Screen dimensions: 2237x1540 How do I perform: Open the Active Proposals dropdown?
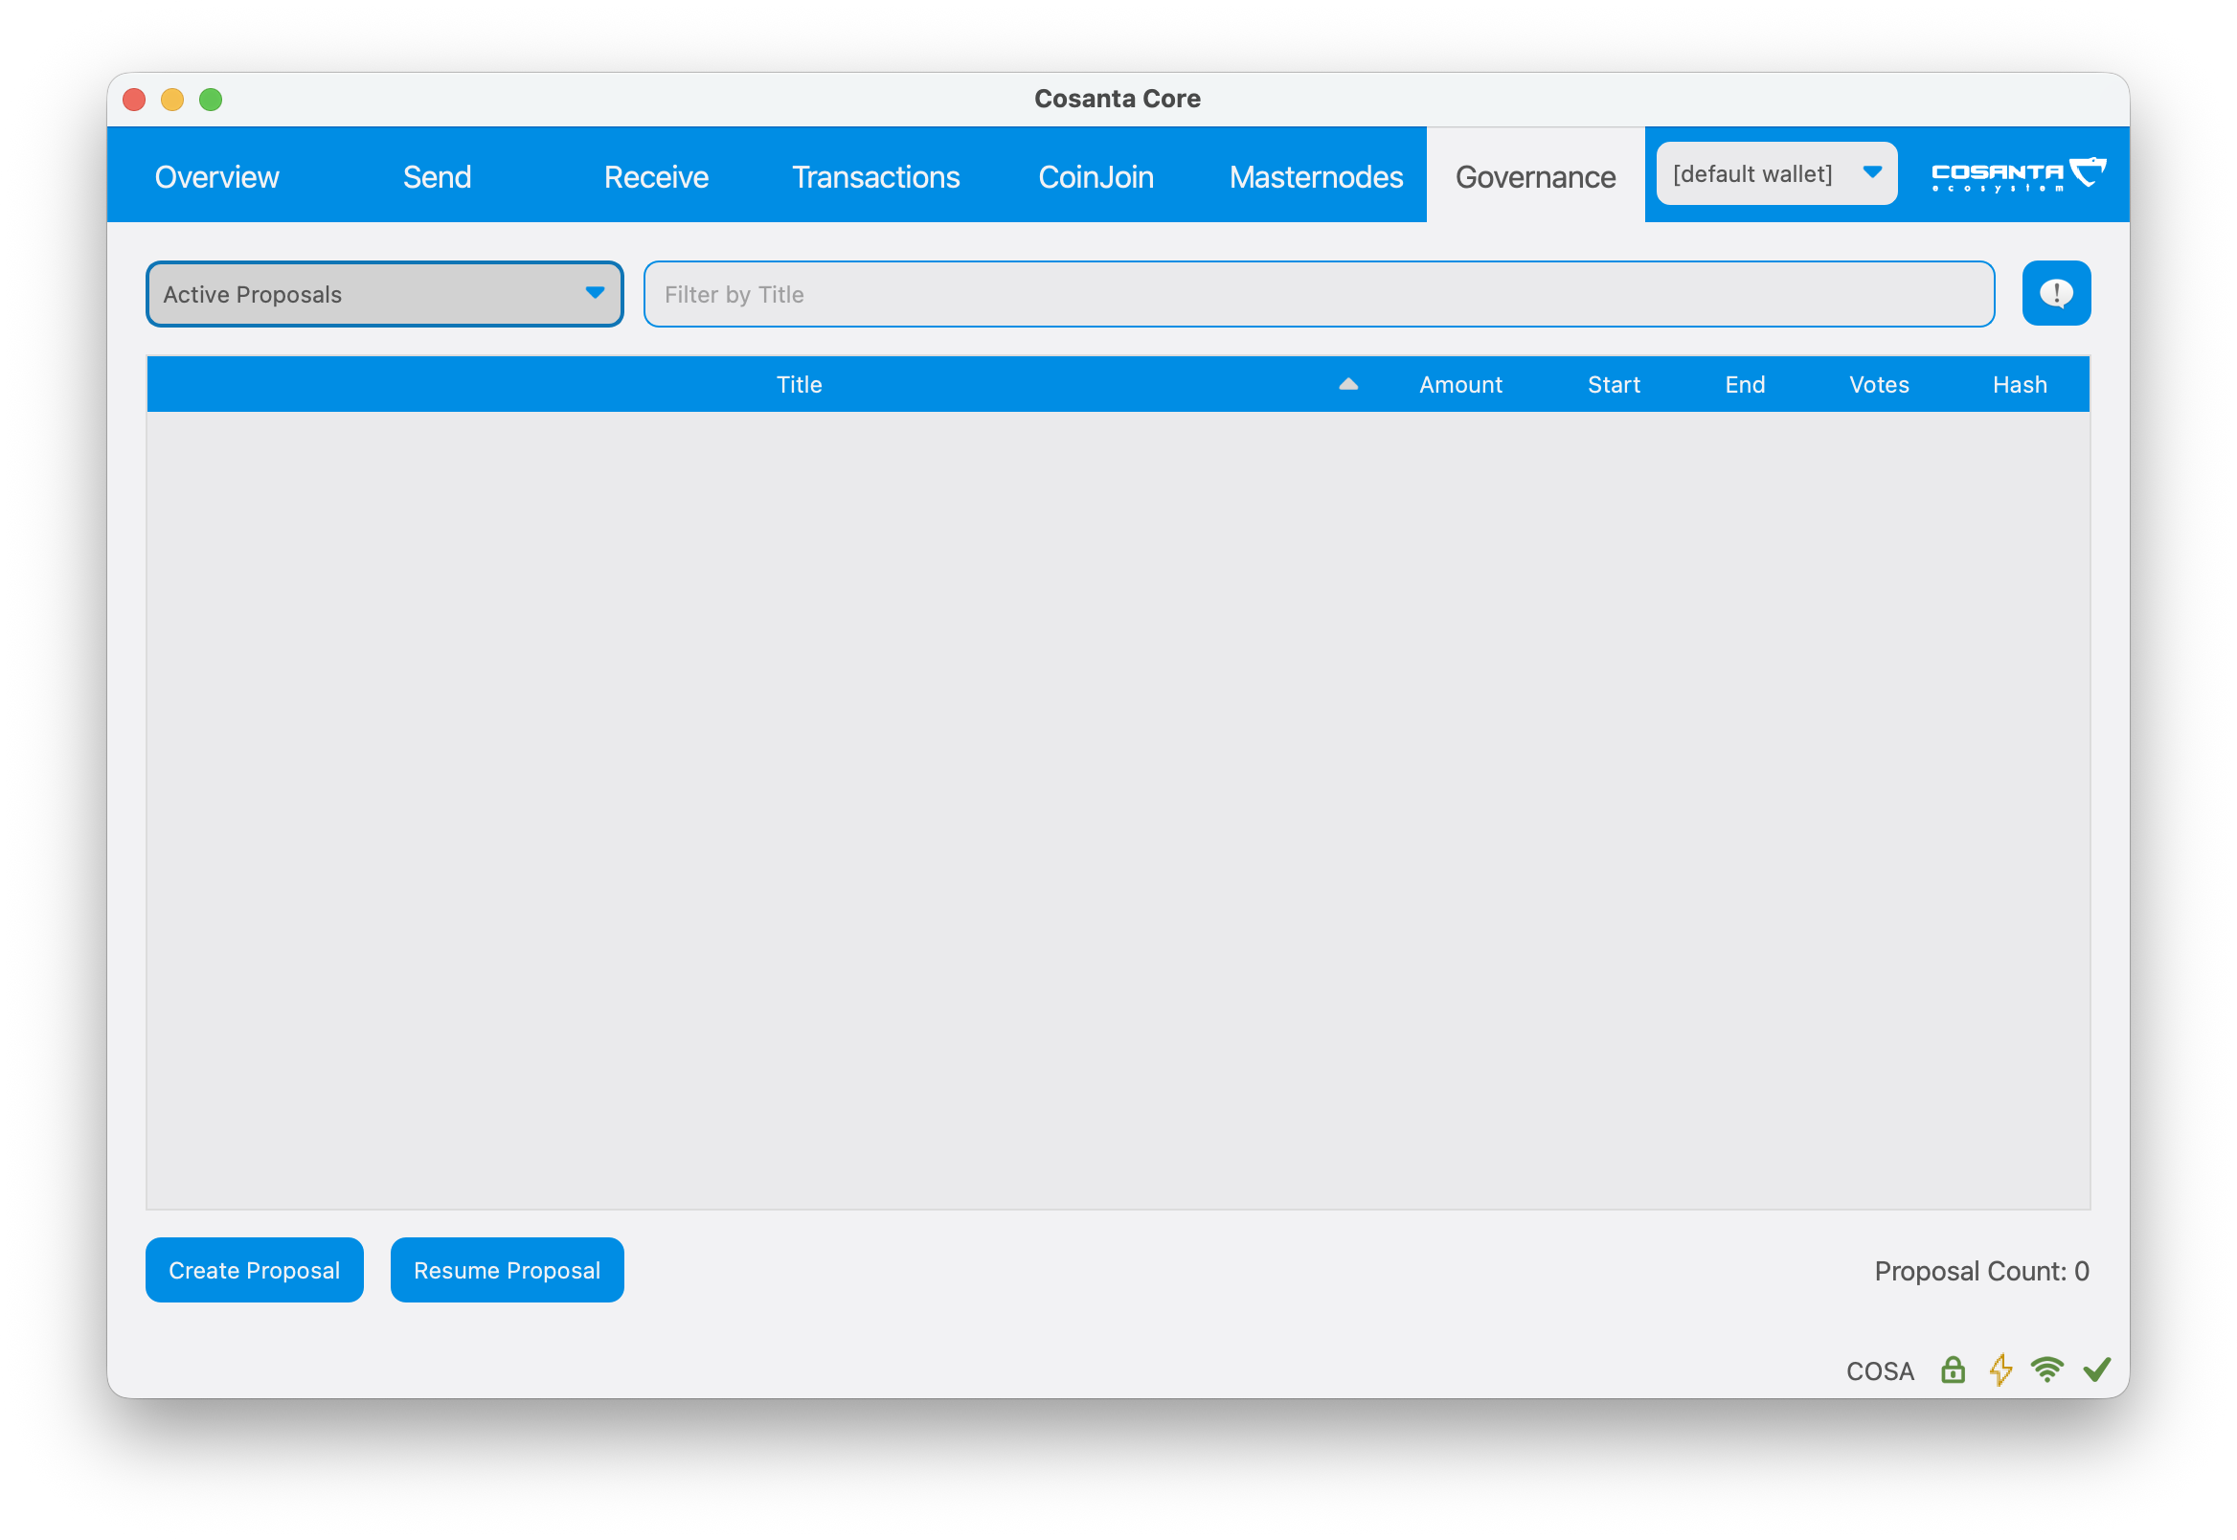[x=384, y=294]
